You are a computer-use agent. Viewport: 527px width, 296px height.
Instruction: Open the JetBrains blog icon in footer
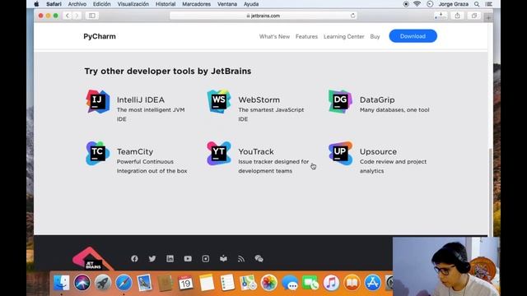(223, 258)
